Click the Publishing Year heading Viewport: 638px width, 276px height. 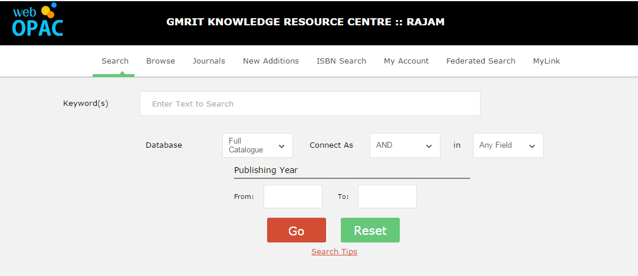point(266,170)
